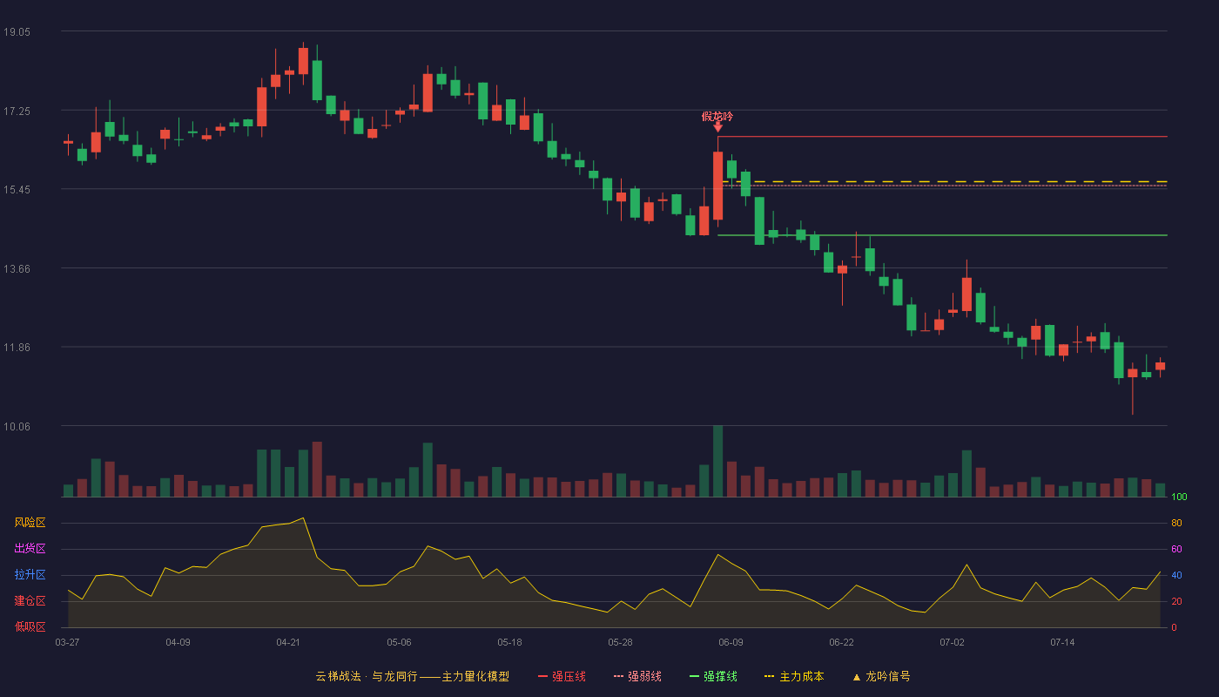This screenshot has width=1219, height=697.
Task: Click the 06-09 date label
Action: tap(731, 642)
